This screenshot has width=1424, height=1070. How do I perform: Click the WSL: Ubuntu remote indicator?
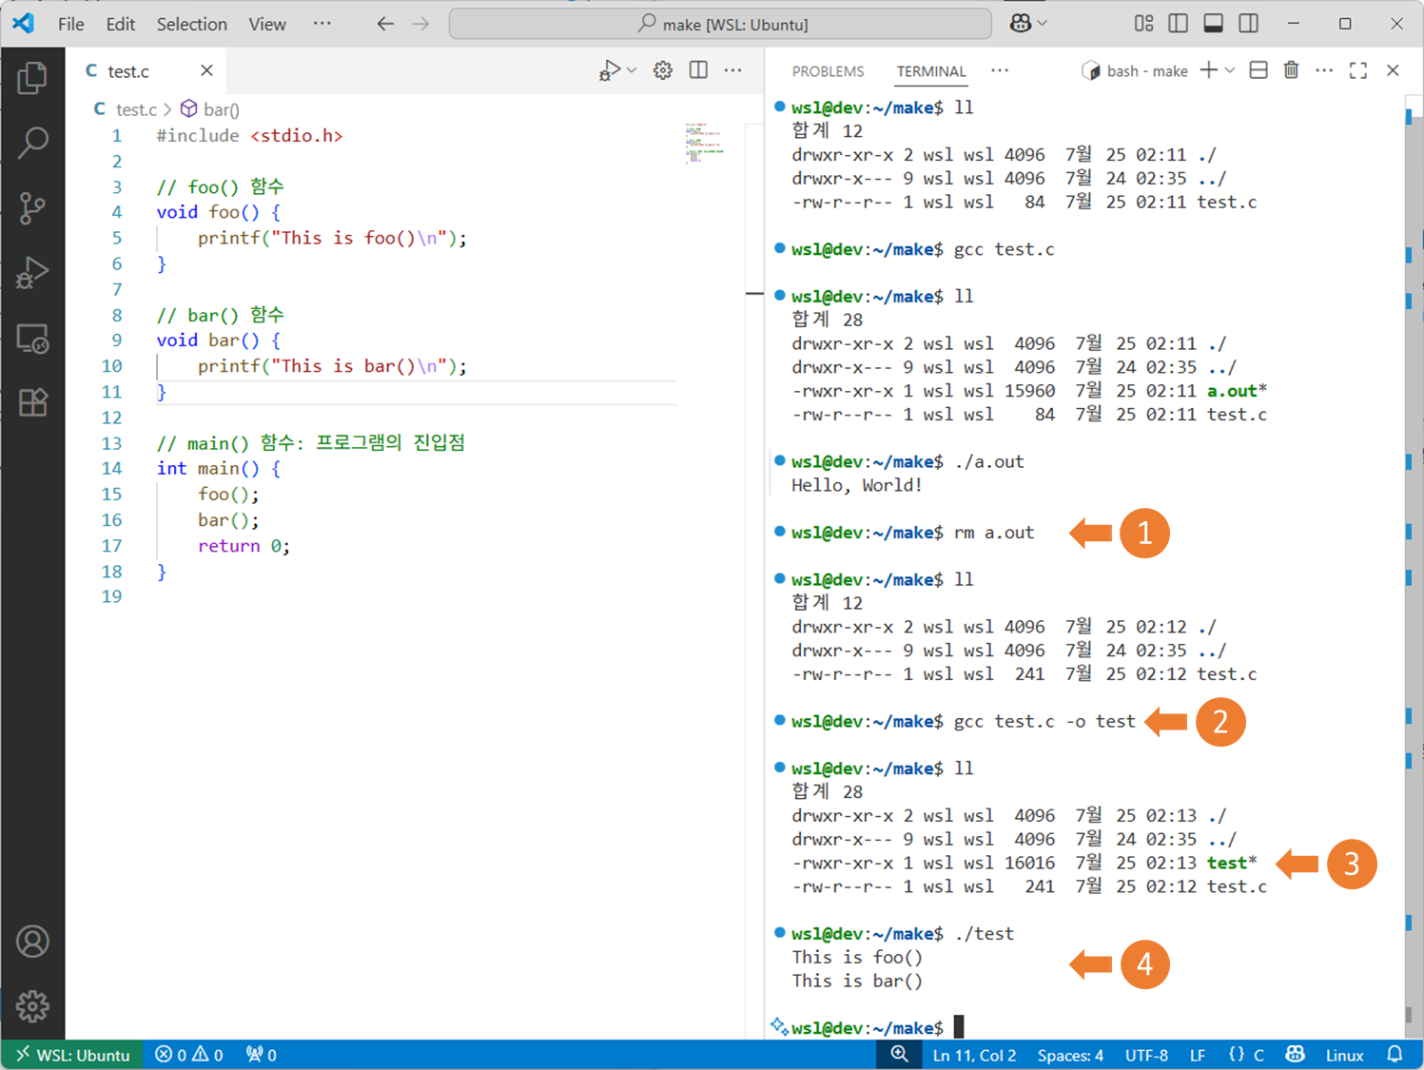(72, 1055)
